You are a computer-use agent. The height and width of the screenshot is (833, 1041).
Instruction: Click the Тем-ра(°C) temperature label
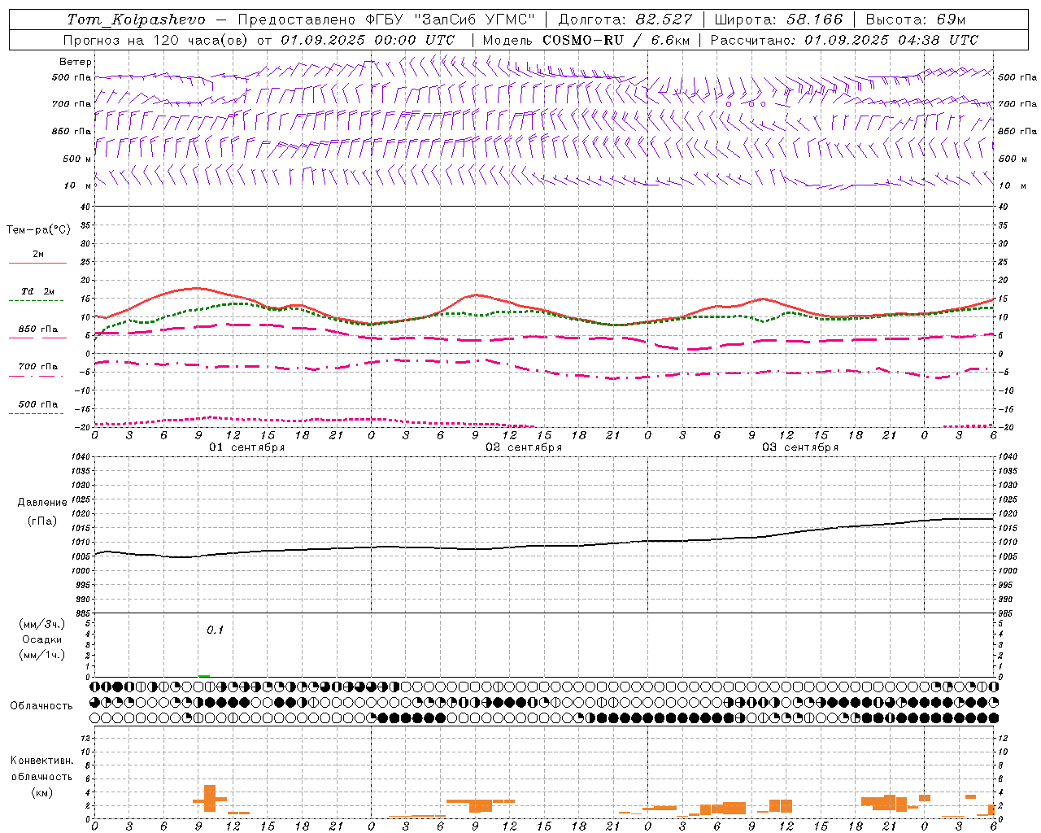[x=38, y=229]
